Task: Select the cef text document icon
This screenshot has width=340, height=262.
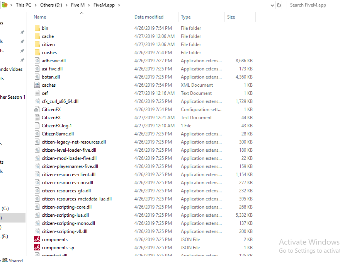Action: (x=37, y=93)
